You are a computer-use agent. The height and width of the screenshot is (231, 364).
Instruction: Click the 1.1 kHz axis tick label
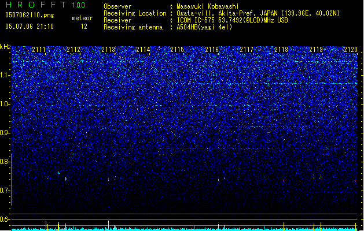[5, 75]
